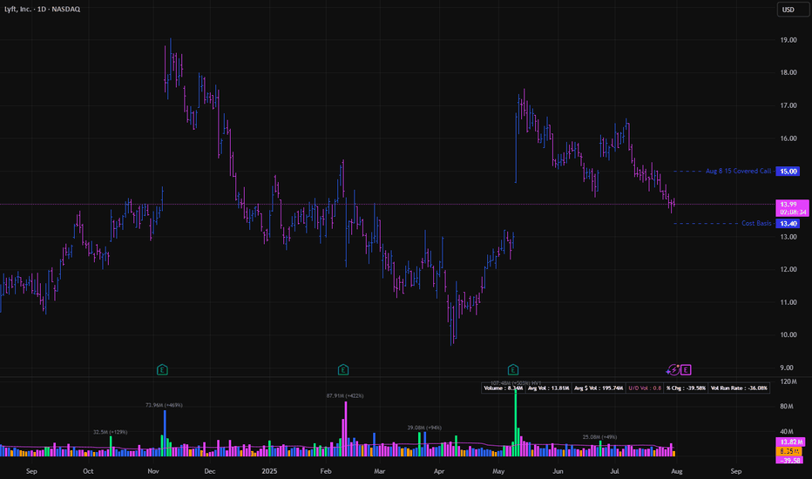Click the U/D Vol : 0.8 stat
812x479 pixels.
tap(645, 388)
